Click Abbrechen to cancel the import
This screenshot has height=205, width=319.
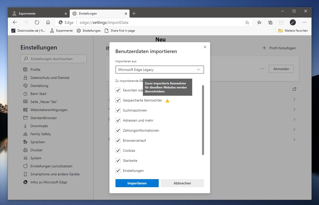(182, 183)
